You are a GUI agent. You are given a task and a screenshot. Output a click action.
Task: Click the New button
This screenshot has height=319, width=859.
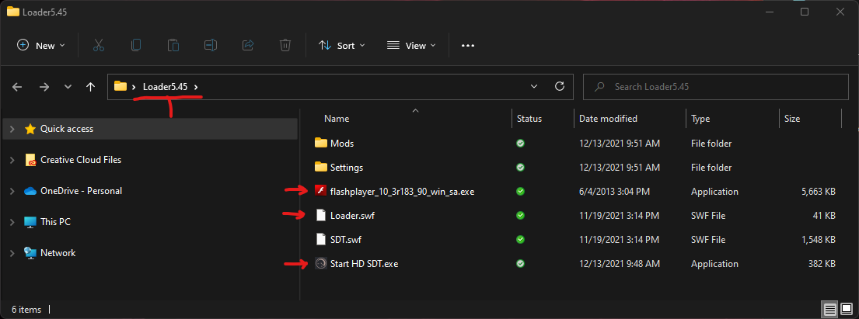pyautogui.click(x=41, y=46)
